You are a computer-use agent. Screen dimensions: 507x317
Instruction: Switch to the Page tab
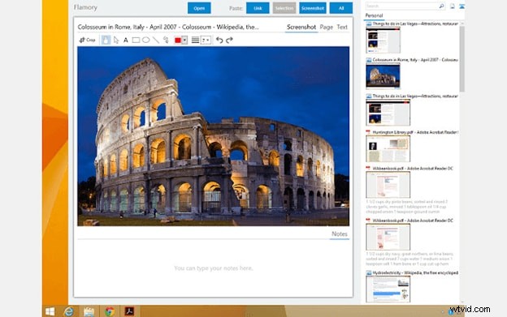pyautogui.click(x=327, y=27)
